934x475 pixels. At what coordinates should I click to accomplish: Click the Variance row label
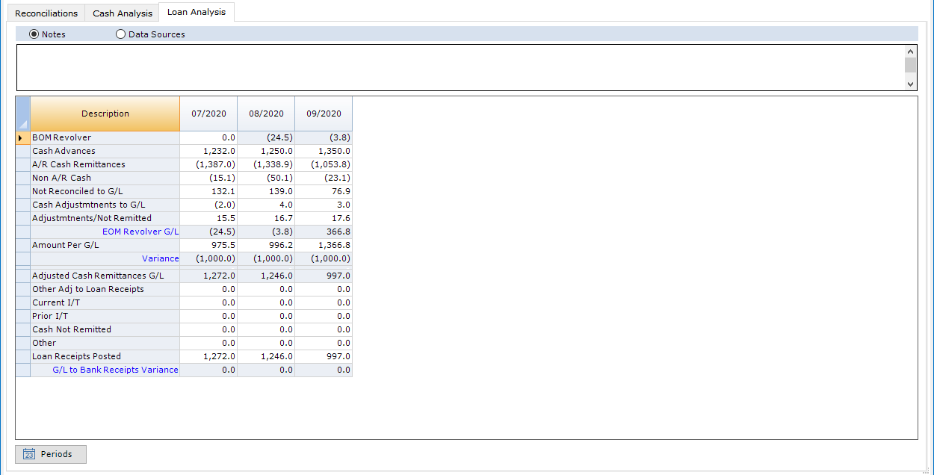tap(160, 258)
